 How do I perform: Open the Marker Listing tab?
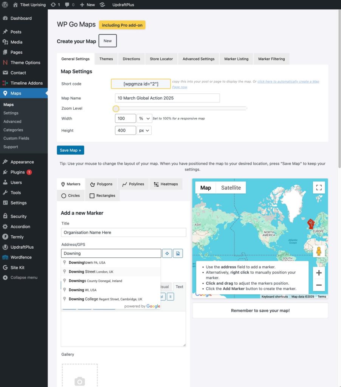[236, 59]
